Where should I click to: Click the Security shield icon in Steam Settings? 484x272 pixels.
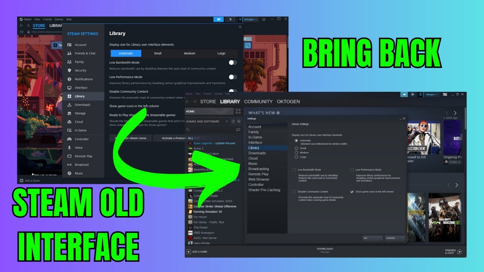(x=70, y=71)
